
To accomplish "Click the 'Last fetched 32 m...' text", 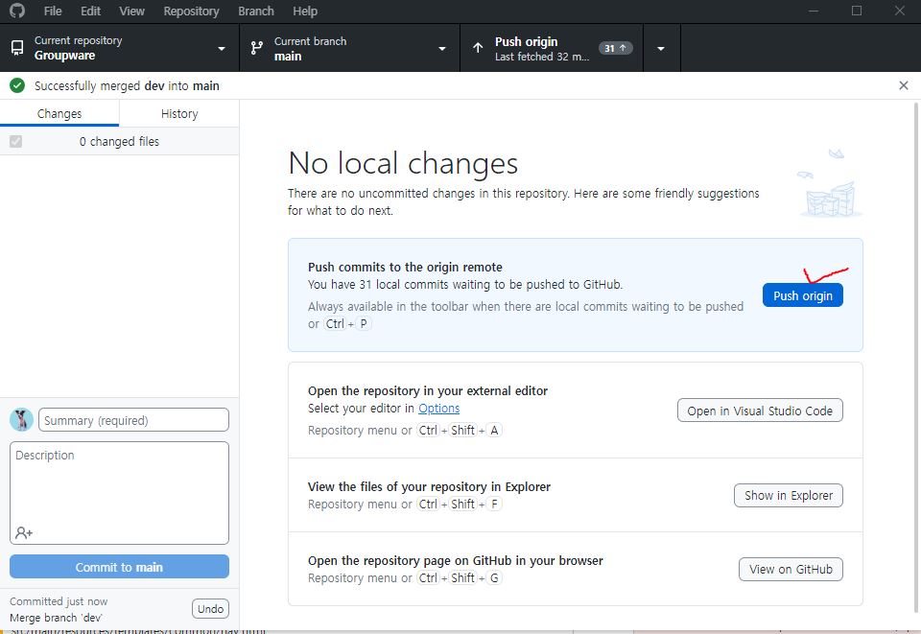I will tap(541, 57).
